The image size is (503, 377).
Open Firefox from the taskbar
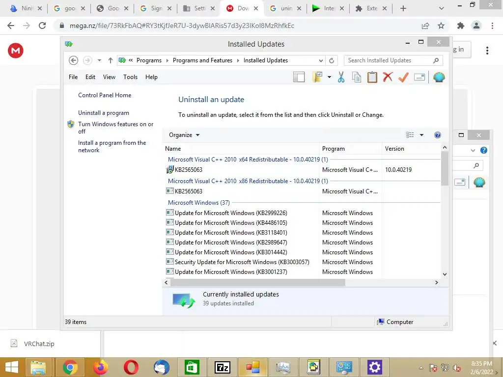100,367
